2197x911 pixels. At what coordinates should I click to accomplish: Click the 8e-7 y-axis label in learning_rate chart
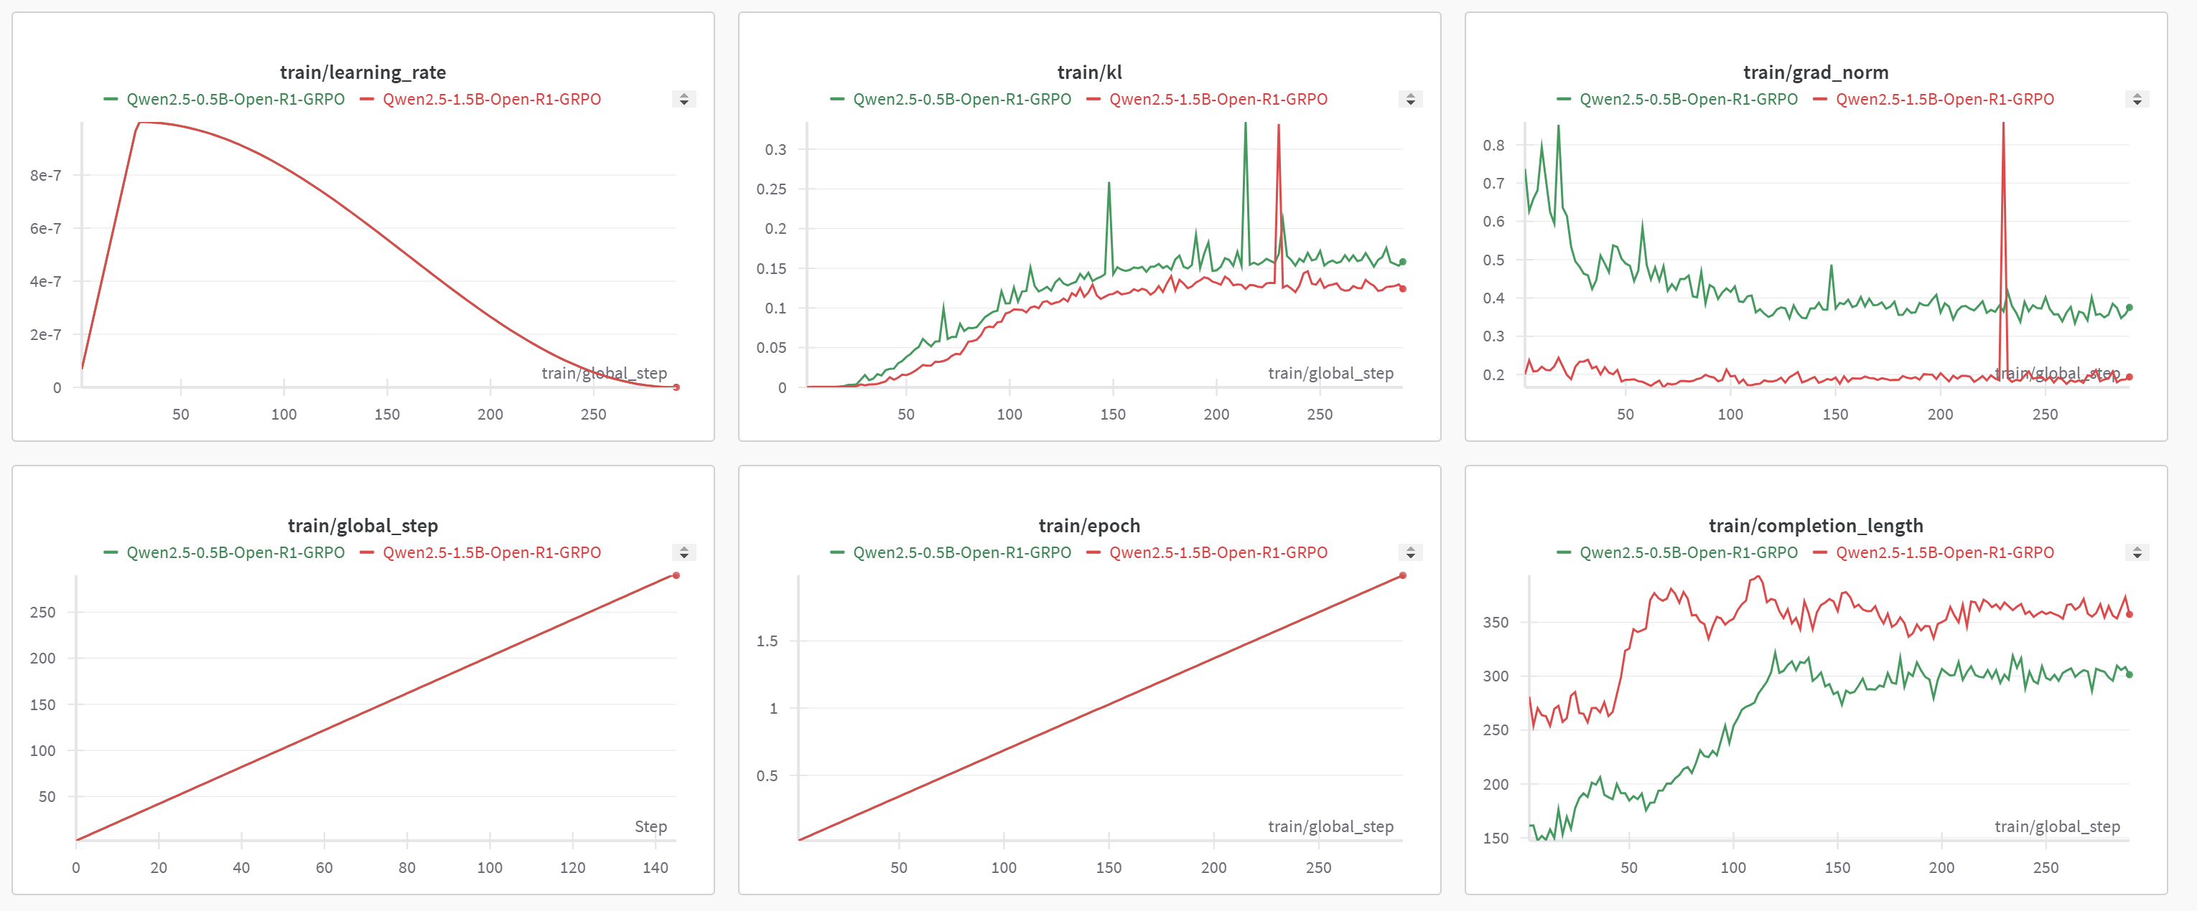46,176
